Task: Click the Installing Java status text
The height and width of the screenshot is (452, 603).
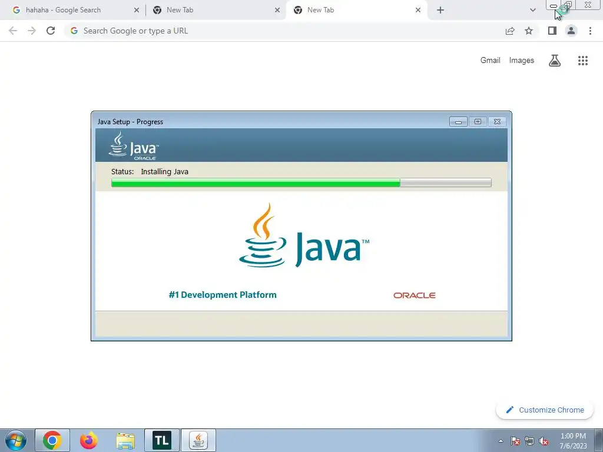Action: [x=165, y=171]
